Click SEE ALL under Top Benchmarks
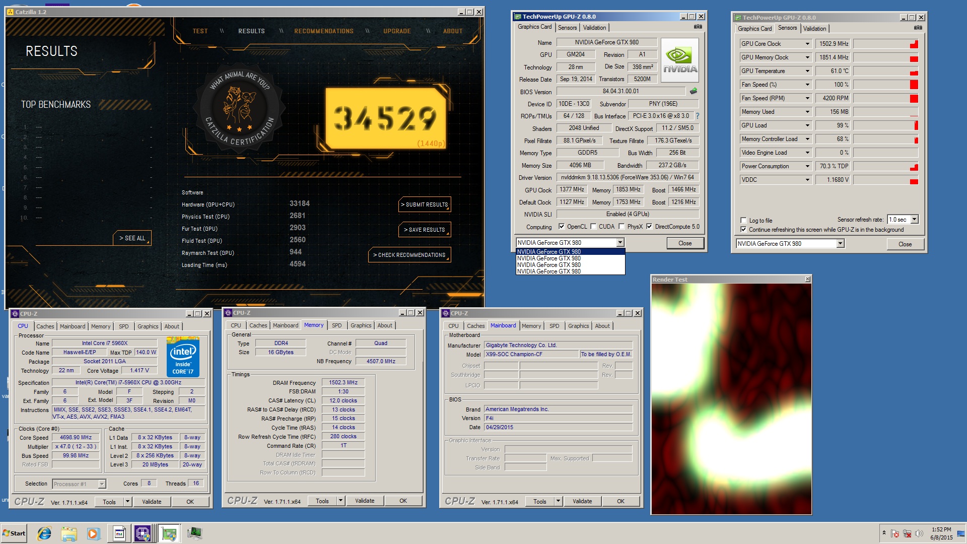 [x=132, y=238]
